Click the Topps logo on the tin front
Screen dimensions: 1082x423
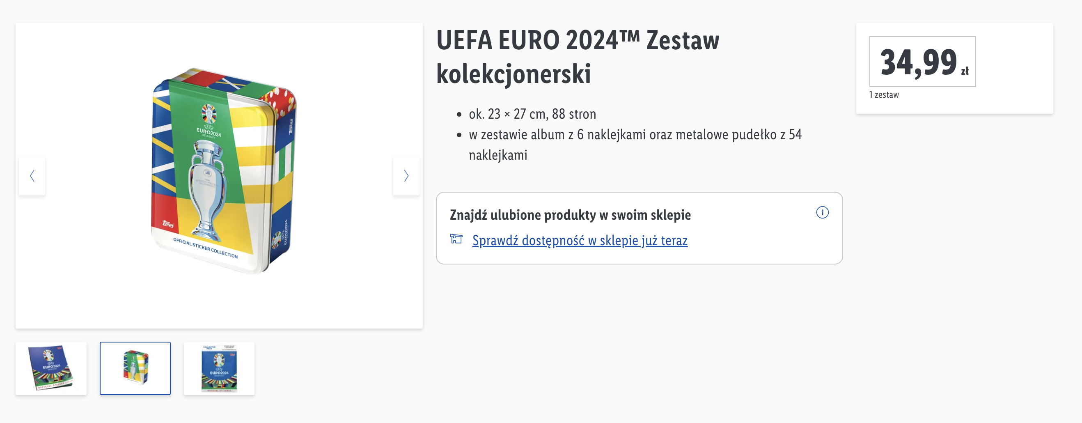point(168,224)
